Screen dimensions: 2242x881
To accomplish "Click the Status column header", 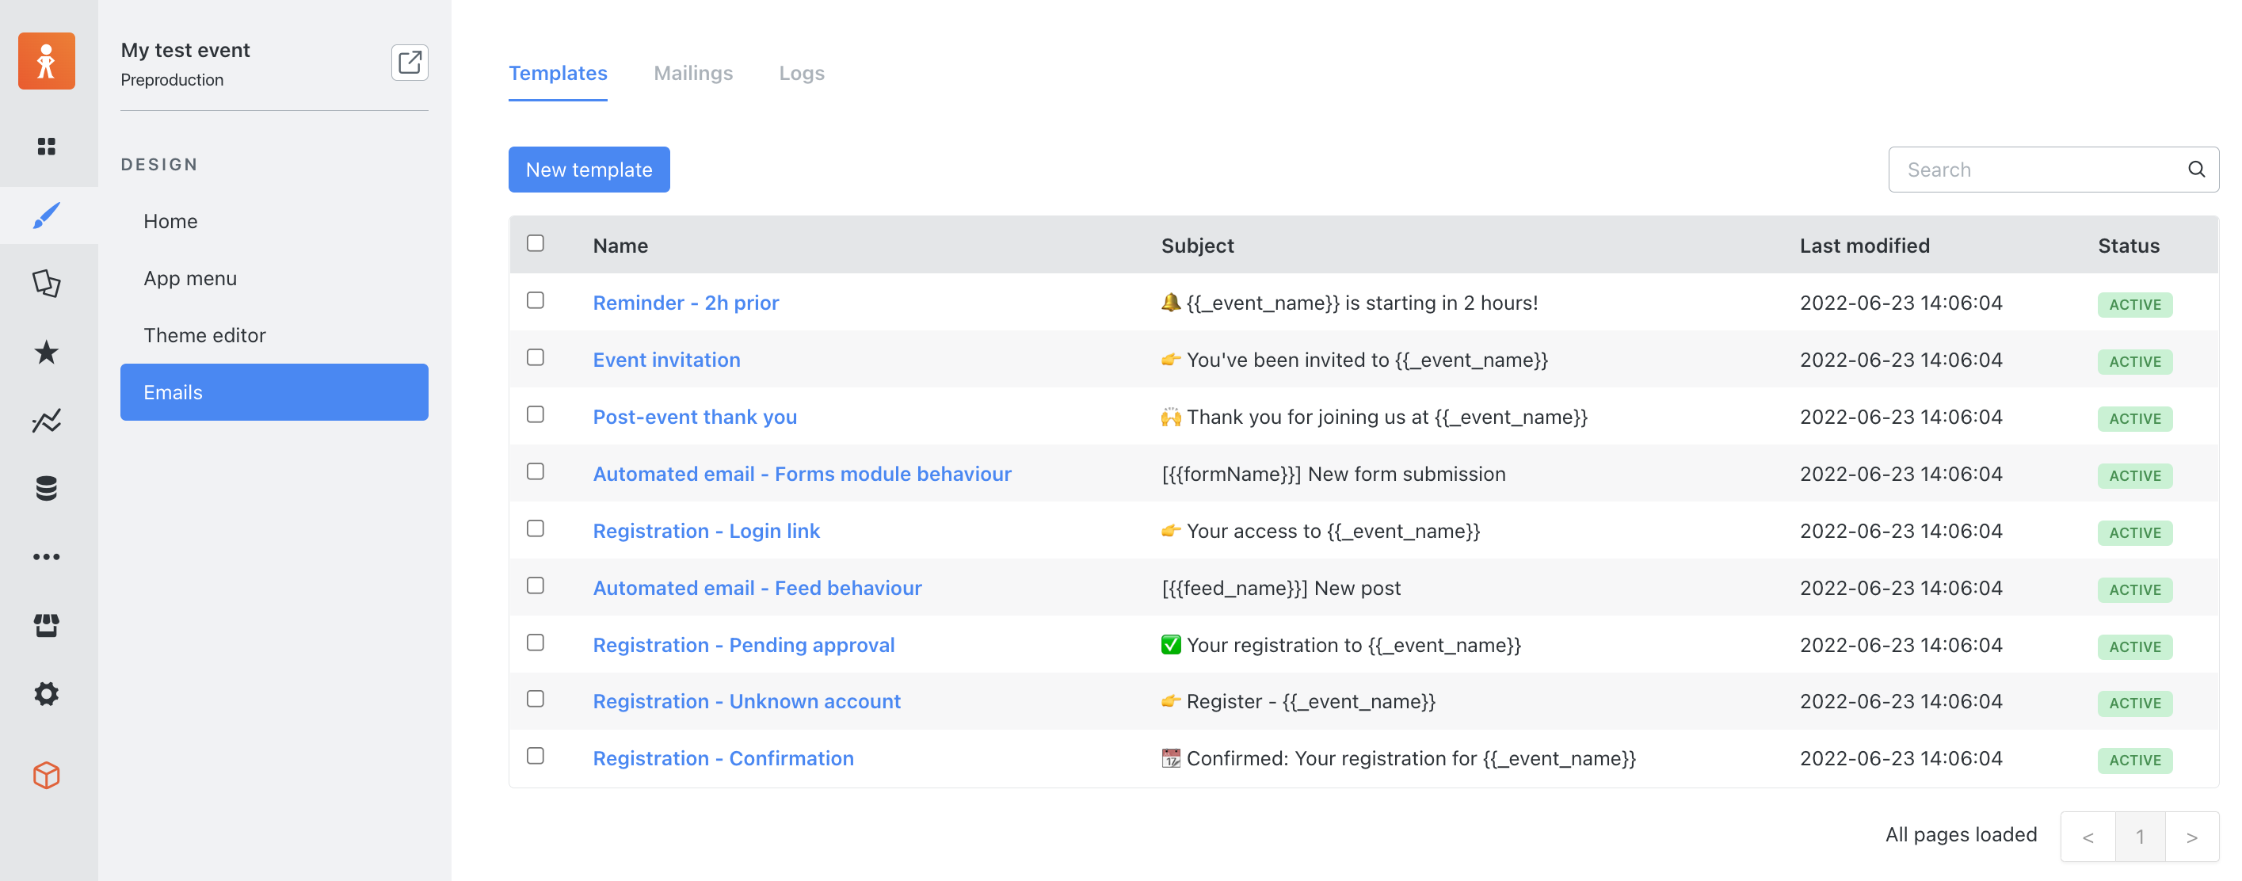I will (2128, 246).
